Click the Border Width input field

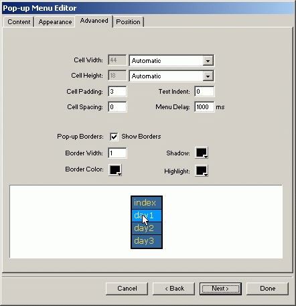117,153
